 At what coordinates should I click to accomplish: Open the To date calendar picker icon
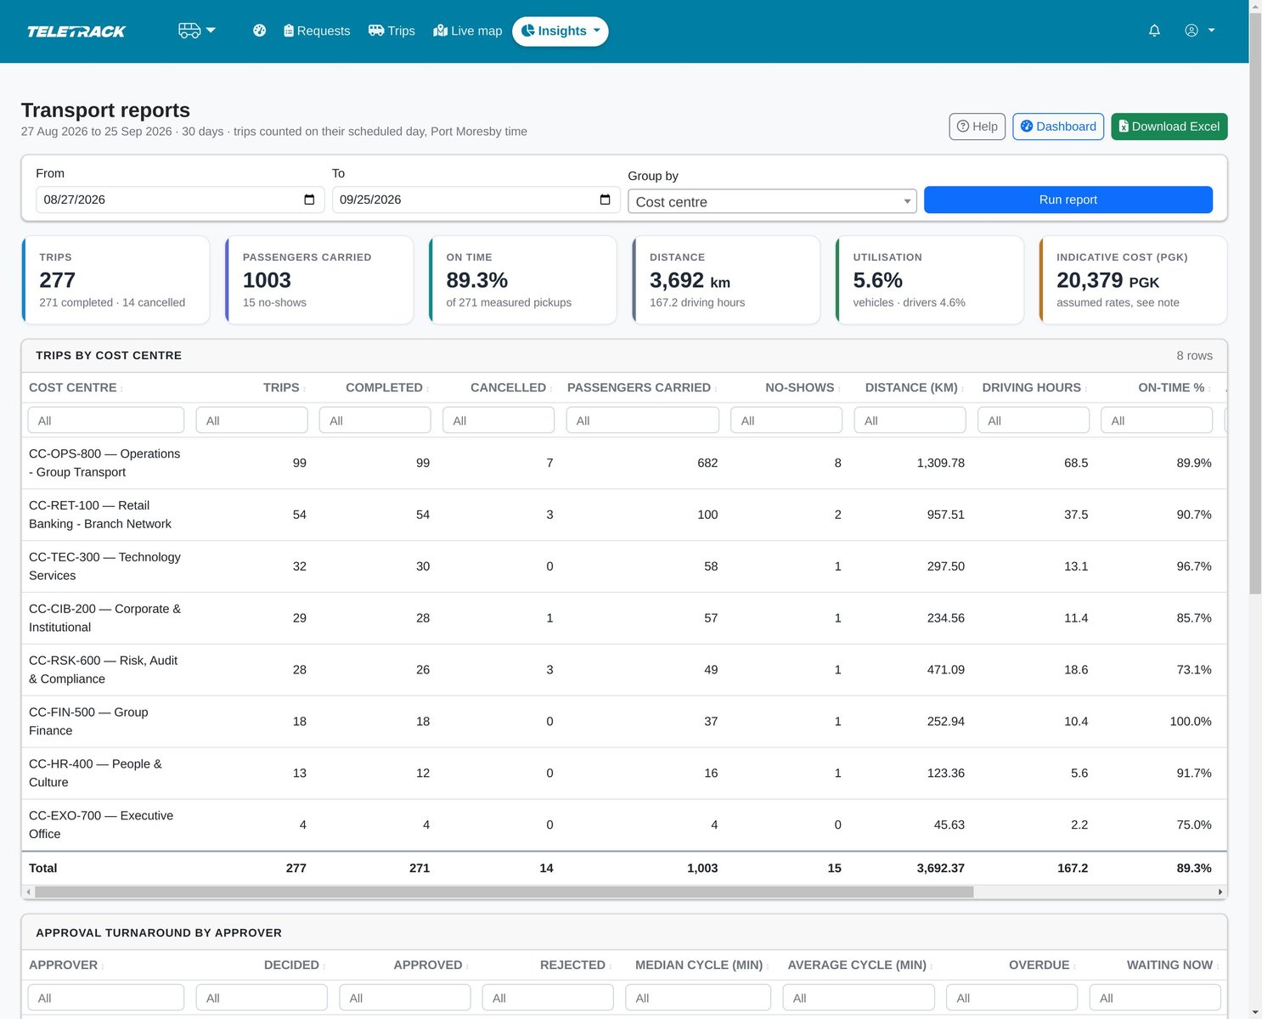pyautogui.click(x=606, y=200)
